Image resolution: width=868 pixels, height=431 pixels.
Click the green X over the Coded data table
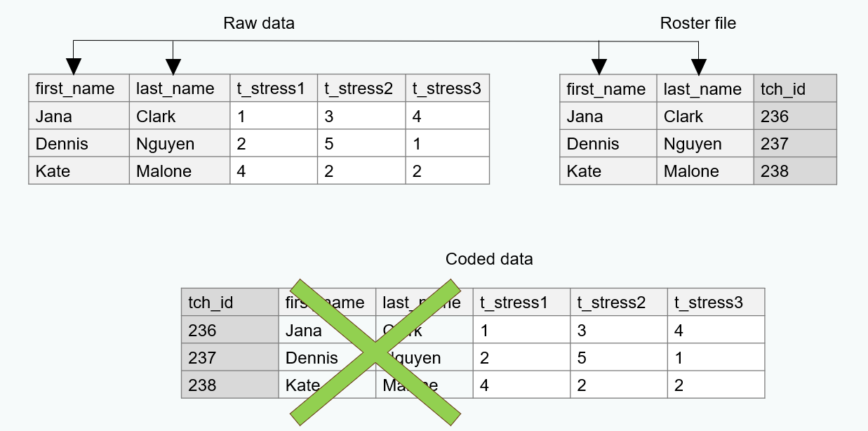[375, 352]
